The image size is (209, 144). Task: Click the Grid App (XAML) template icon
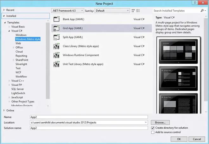click(56, 28)
